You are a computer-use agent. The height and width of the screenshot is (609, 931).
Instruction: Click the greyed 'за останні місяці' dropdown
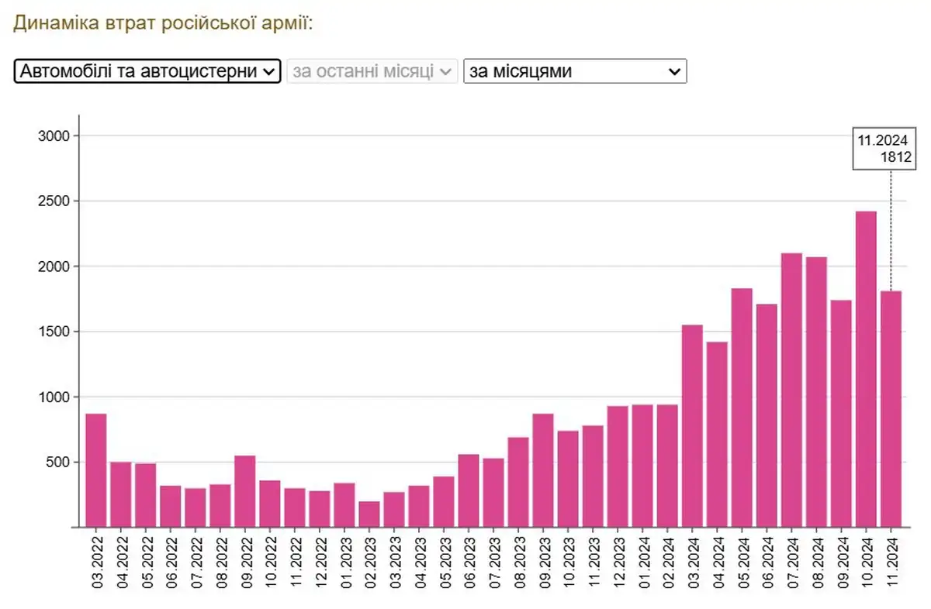point(372,71)
